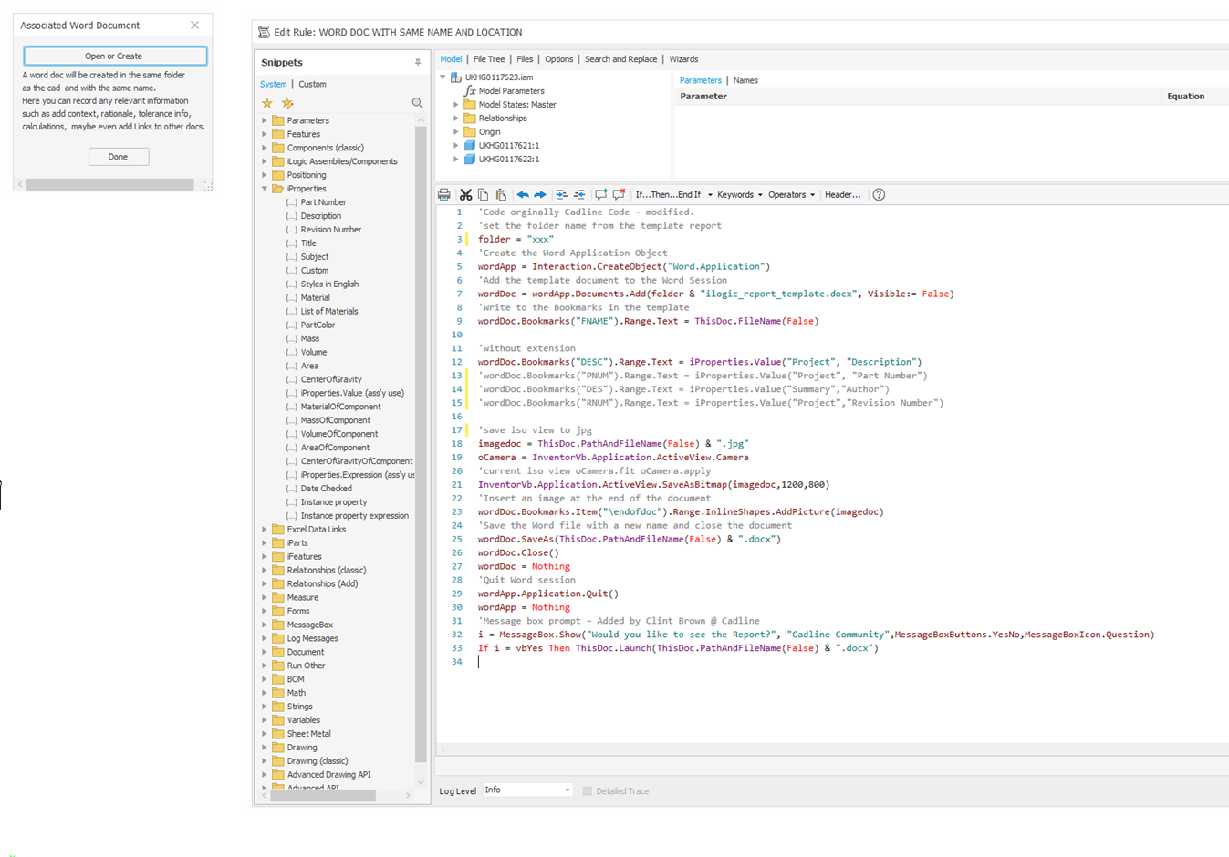Select the System snippets link
This screenshot has height=857, width=1229.
click(273, 84)
